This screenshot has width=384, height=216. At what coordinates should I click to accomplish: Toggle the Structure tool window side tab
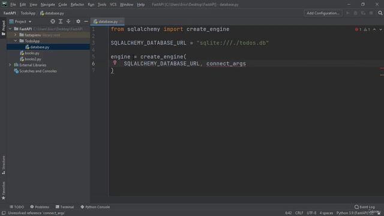pos(3,165)
